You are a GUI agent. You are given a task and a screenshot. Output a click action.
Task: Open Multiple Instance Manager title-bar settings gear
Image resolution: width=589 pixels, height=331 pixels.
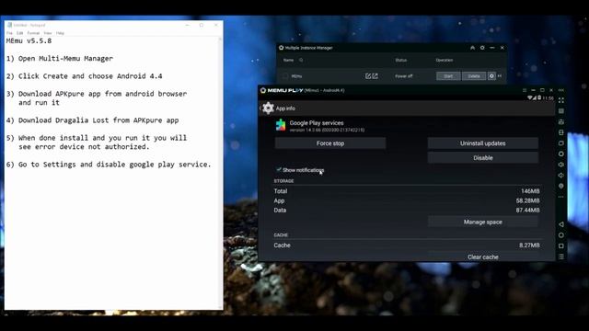coord(482,48)
